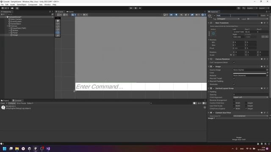Toggle the active checkbox beside object name
Image resolution: width=271 pixels, height=152 pixels.
[x=215, y=16]
